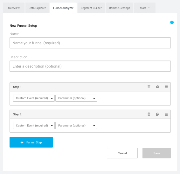Image resolution: width=180 pixels, height=174 pixels.
Task: Switch to the Data Explorer tab
Action: [37, 8]
